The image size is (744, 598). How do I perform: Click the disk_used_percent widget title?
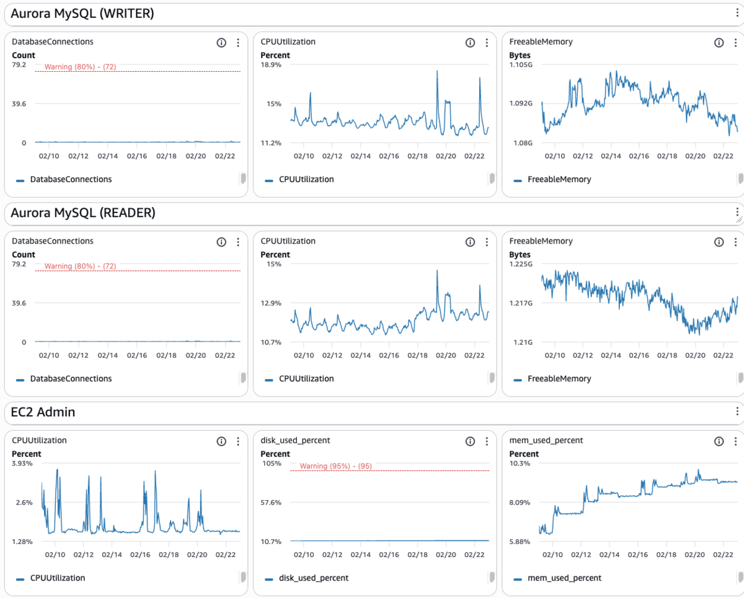point(295,441)
